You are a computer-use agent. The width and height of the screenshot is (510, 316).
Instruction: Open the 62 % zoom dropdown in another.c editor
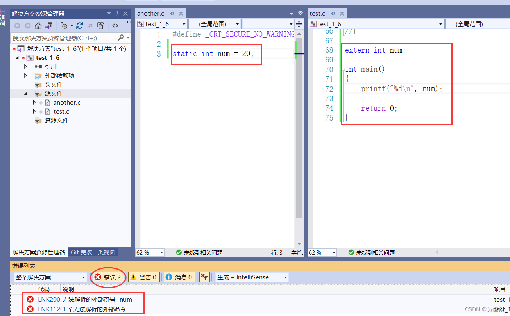[x=150, y=253]
